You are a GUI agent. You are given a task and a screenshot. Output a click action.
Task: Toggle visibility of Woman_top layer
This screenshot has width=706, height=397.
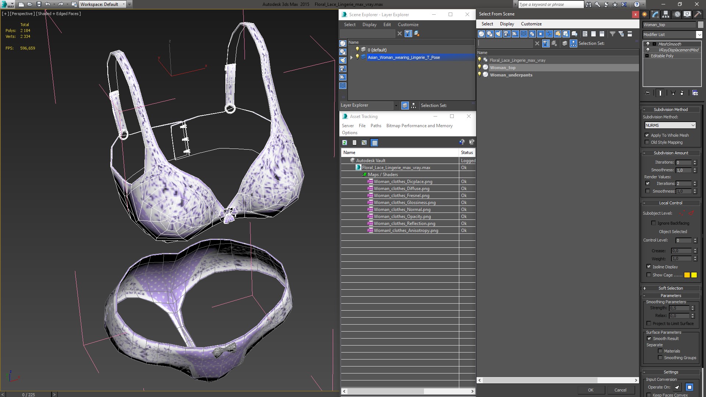(x=479, y=67)
